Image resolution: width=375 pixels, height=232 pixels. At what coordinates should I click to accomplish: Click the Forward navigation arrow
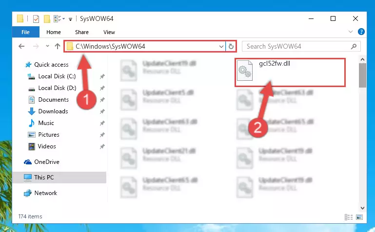(36, 46)
